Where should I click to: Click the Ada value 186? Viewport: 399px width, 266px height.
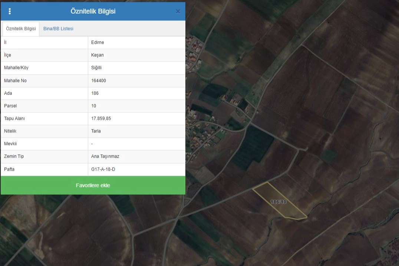pyautogui.click(x=95, y=93)
